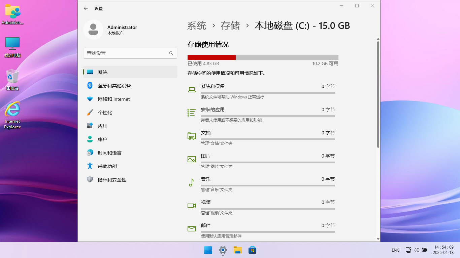Open 视频 storage category
Viewport: 460px width, 258px height.
click(x=261, y=207)
